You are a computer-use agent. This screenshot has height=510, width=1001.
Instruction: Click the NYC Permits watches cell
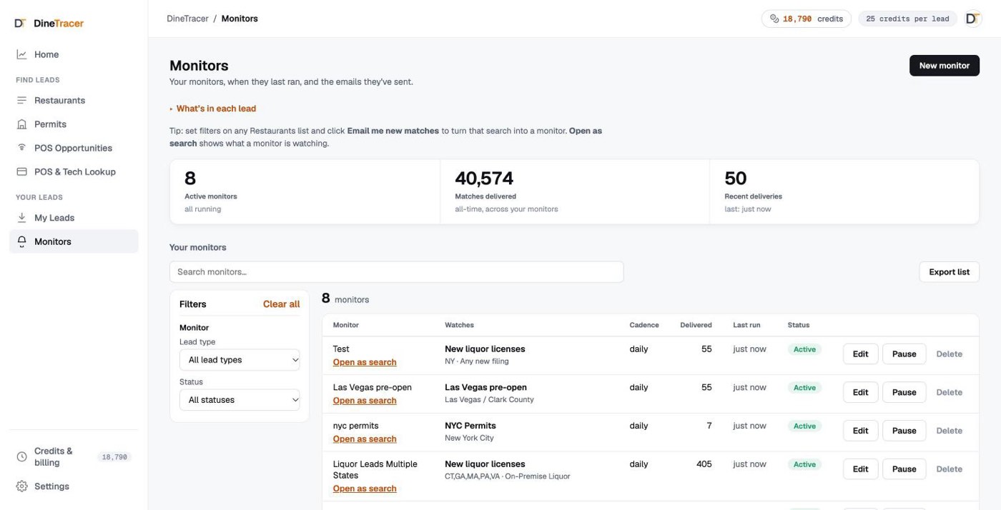[x=470, y=431]
